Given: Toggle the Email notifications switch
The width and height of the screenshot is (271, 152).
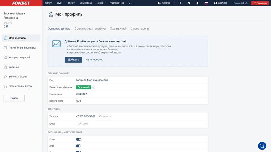Looking at the screenshot, I should [x=78, y=139].
